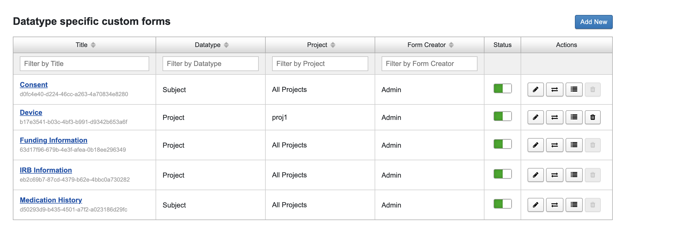Toggle status switch for Consent form
This screenshot has width=677, height=227.
pos(502,89)
